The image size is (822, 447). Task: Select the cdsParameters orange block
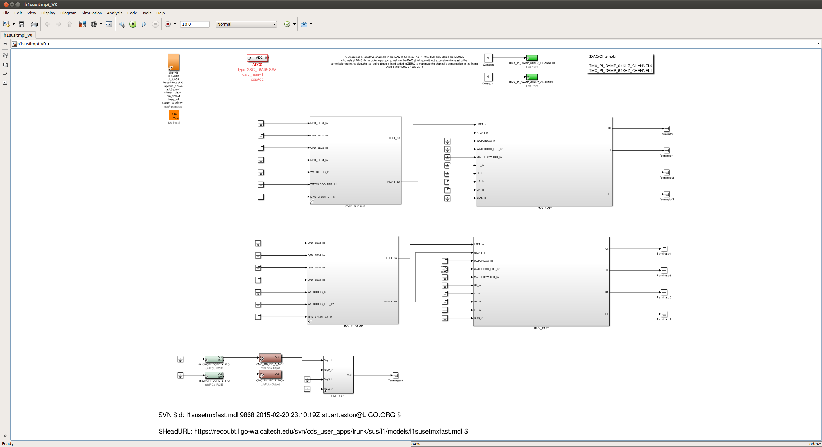coord(173,62)
